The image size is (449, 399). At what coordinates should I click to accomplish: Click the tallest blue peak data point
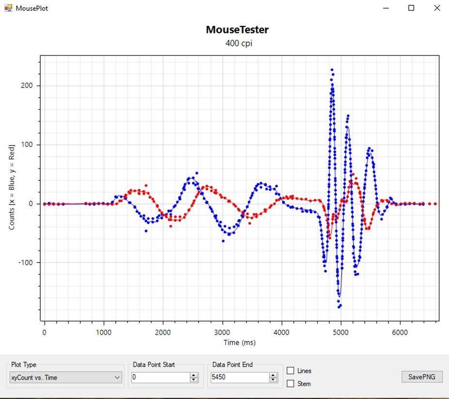tap(332, 71)
